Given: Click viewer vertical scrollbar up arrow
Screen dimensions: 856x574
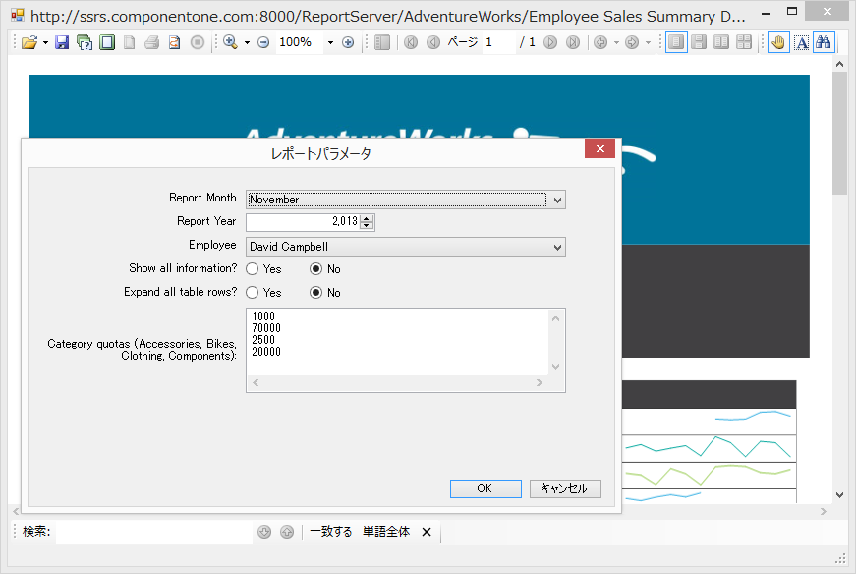Looking at the screenshot, I should coord(839,65).
